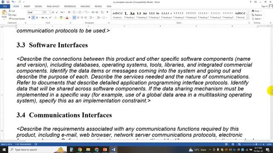Undo the last action
Image resolution: width=273 pixels, height=153 pixels.
coord(13,2)
